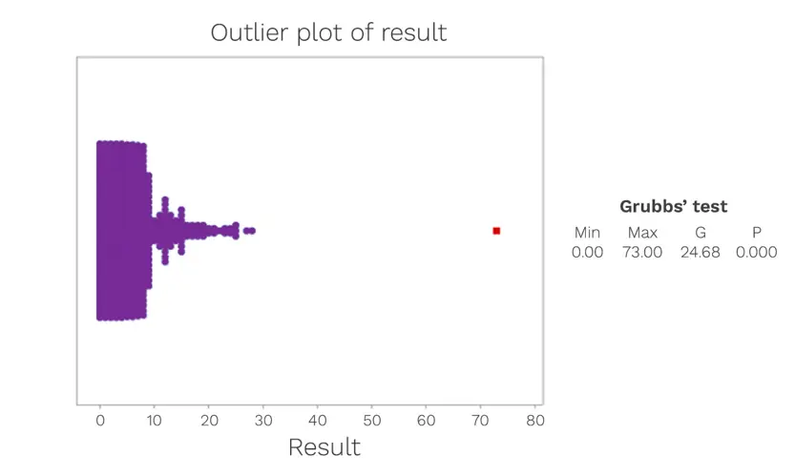This screenshot has height=476, width=795.
Task: Click the G column header
Action: tap(700, 233)
